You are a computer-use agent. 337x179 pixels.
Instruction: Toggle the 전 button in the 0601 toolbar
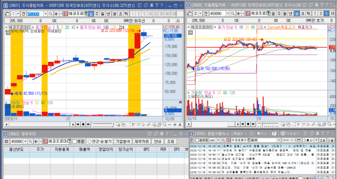(x=23, y=14)
